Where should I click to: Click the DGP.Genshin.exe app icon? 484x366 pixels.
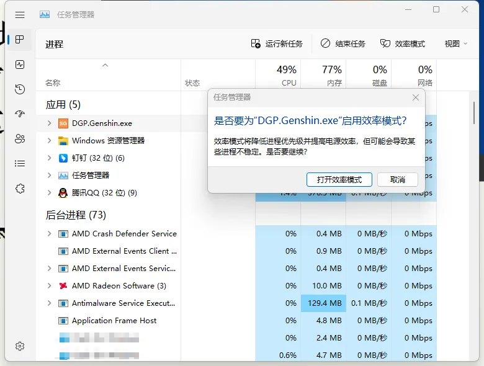coord(63,123)
